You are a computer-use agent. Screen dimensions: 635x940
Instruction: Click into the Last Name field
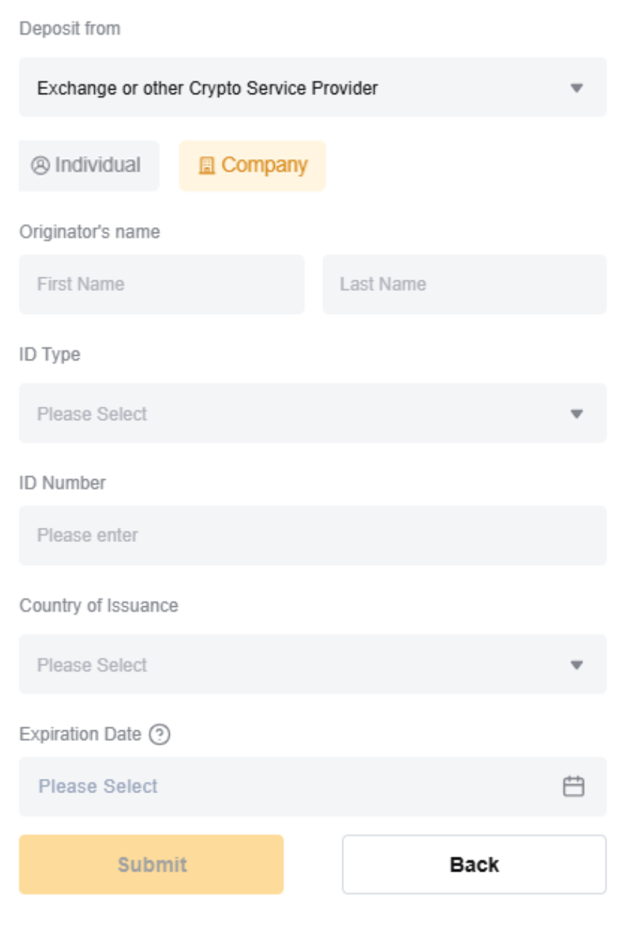point(464,285)
